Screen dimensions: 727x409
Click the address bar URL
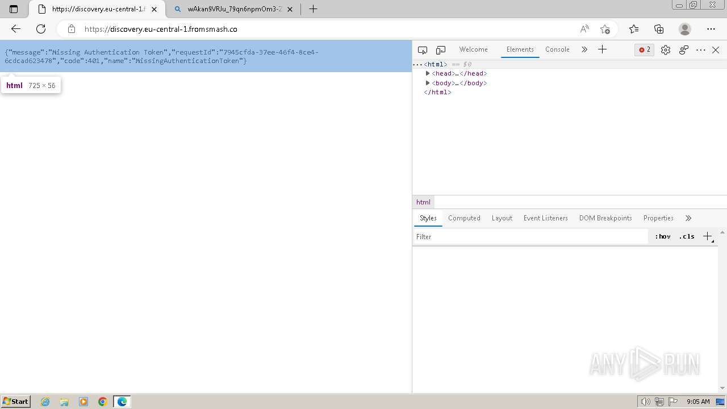point(161,29)
